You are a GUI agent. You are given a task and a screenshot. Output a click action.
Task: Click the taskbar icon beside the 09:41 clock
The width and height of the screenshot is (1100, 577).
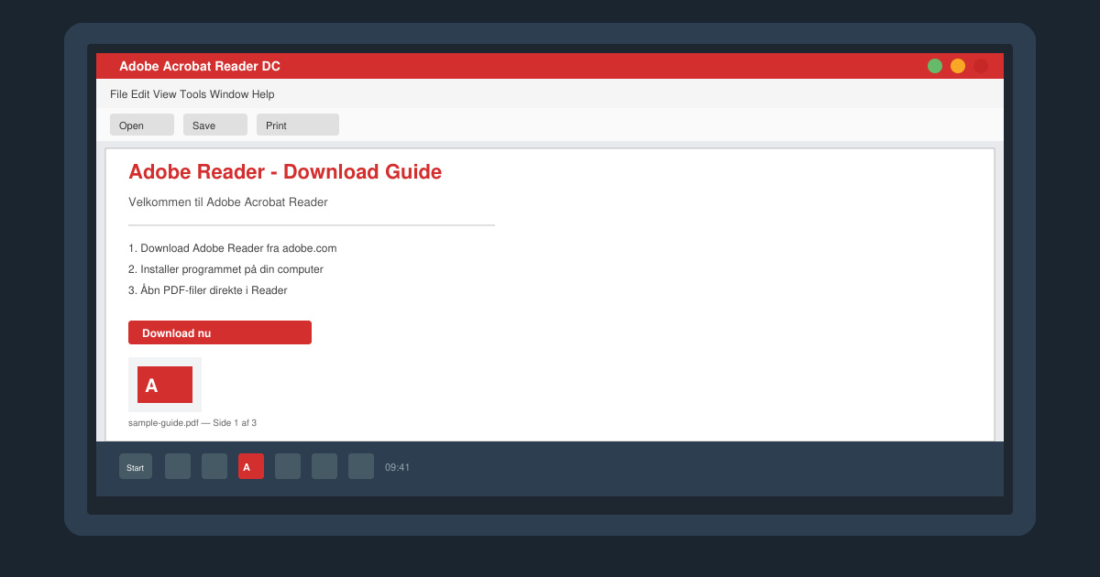coord(361,466)
